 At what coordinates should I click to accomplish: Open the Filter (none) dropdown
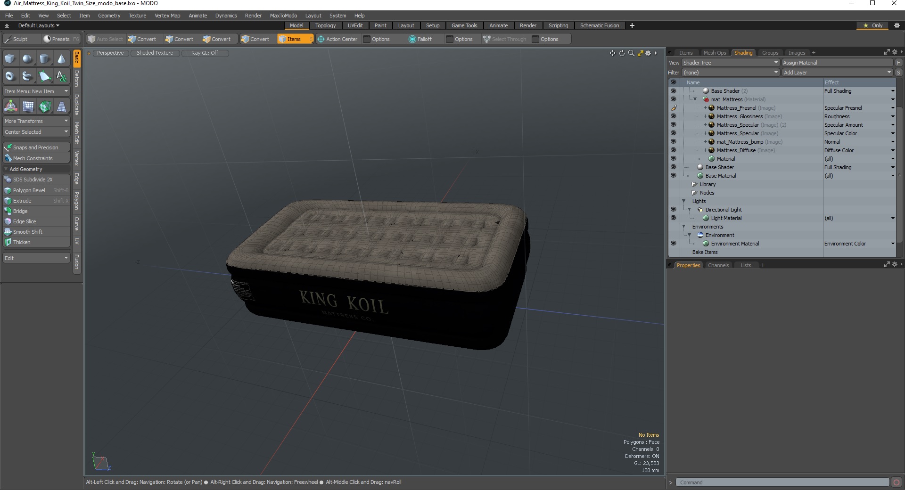click(x=730, y=73)
